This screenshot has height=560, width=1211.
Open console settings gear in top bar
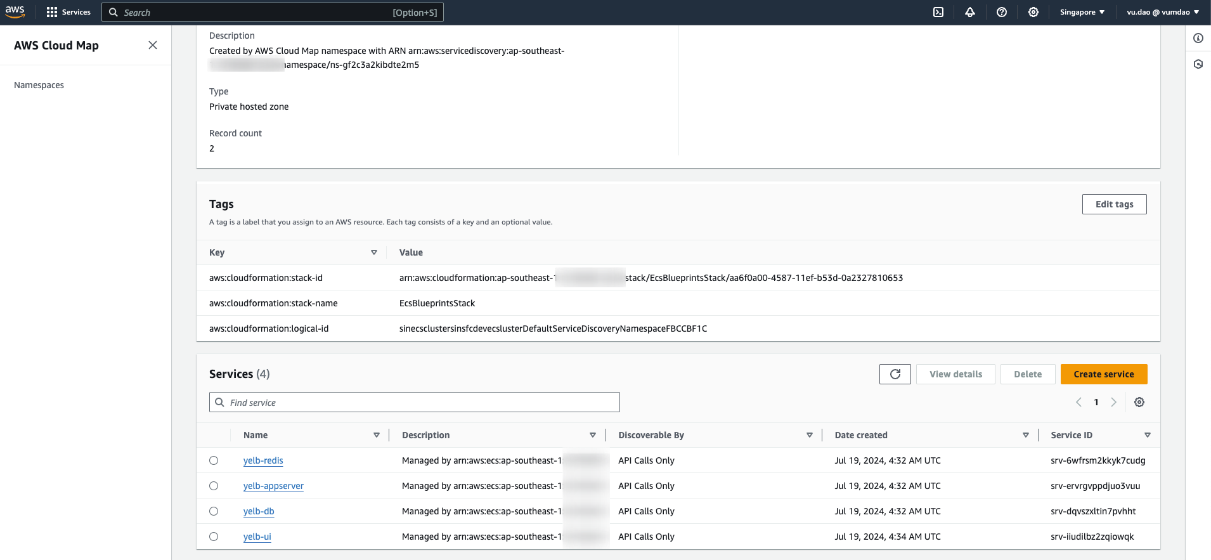click(x=1033, y=12)
